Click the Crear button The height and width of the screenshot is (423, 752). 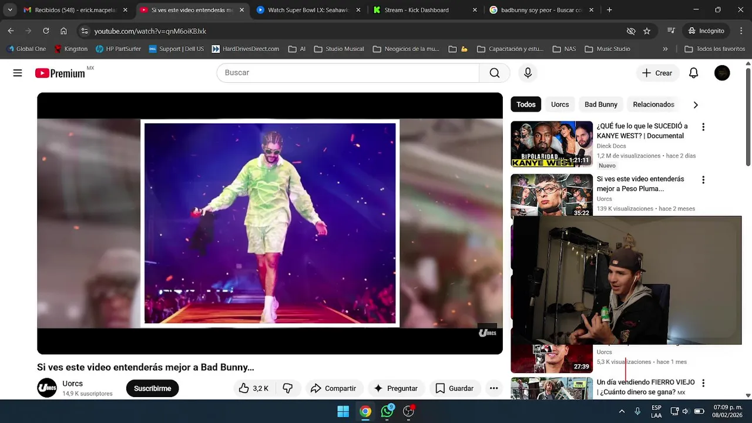pos(657,73)
